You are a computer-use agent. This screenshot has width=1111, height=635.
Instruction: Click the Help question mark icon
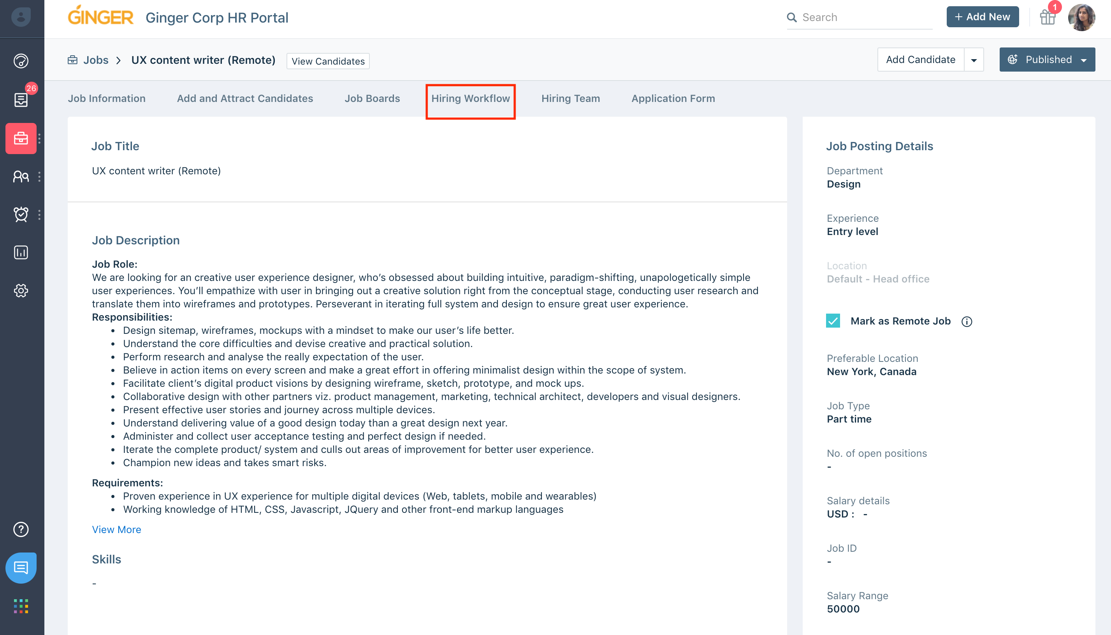click(21, 529)
